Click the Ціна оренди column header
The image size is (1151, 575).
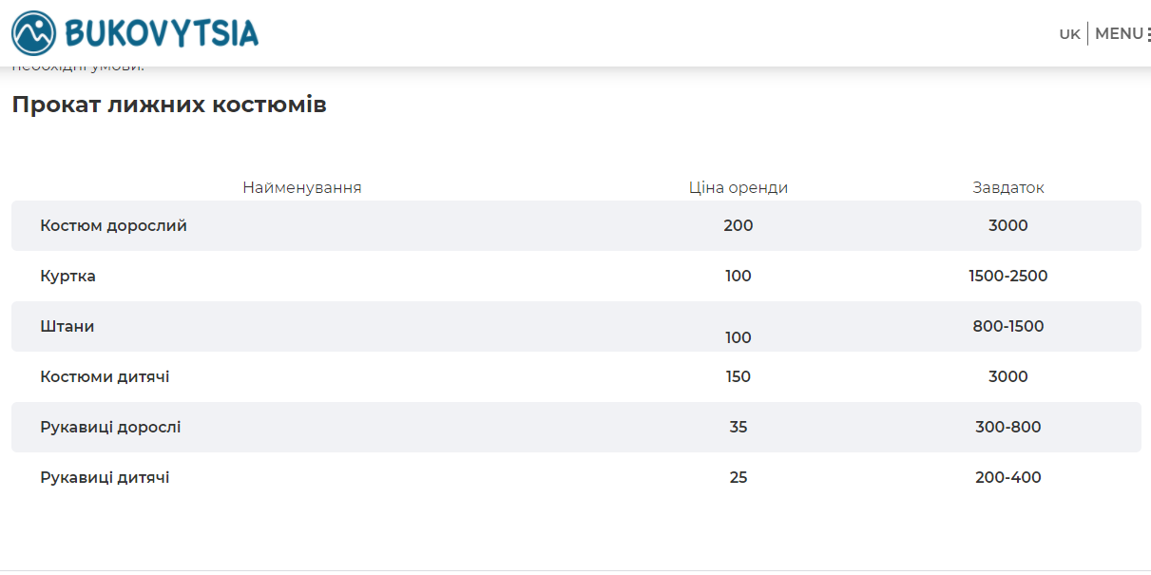coord(738,188)
